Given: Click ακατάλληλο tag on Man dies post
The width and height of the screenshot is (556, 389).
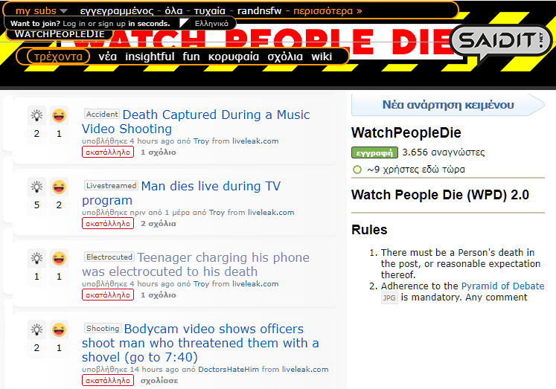Looking at the screenshot, I should click(108, 224).
